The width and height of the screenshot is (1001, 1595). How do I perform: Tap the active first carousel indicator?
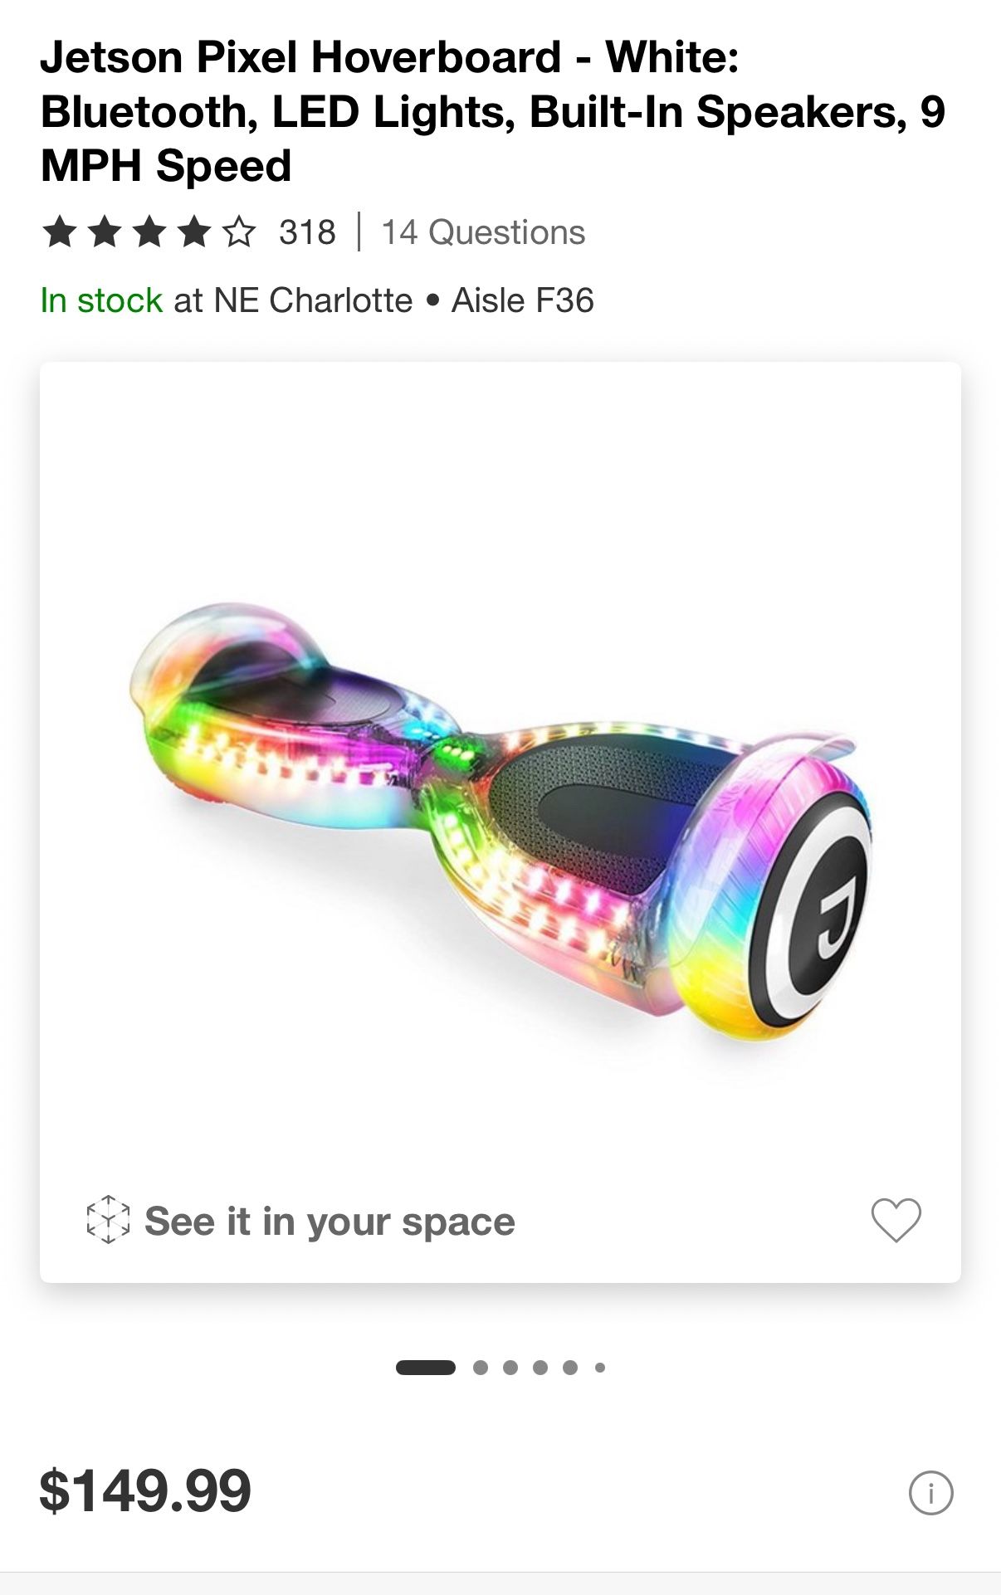click(425, 1368)
